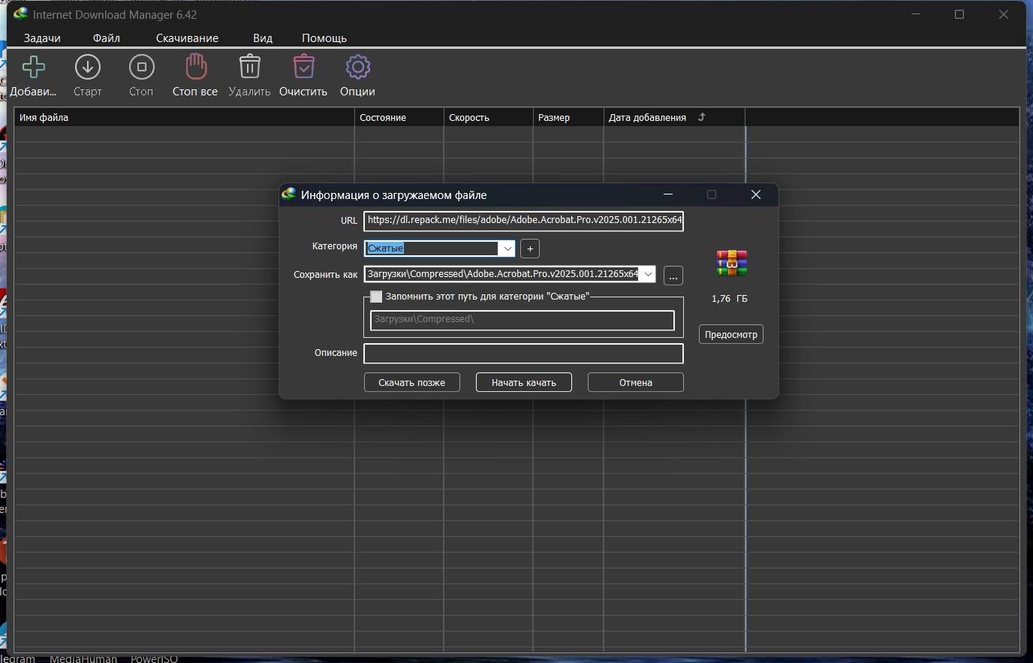
Task: Click the Стоп все hand icon
Action: click(x=196, y=67)
